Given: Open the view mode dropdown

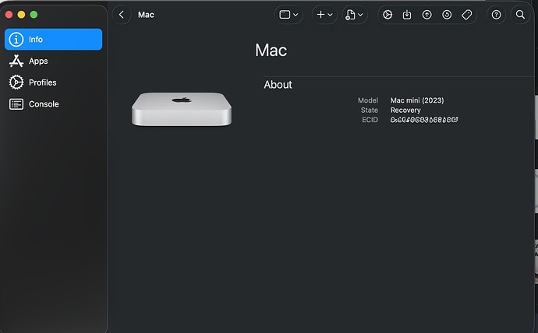Looking at the screenshot, I should 288,15.
